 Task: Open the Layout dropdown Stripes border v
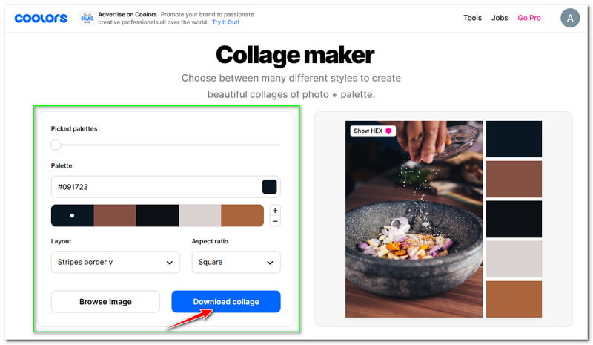116,262
